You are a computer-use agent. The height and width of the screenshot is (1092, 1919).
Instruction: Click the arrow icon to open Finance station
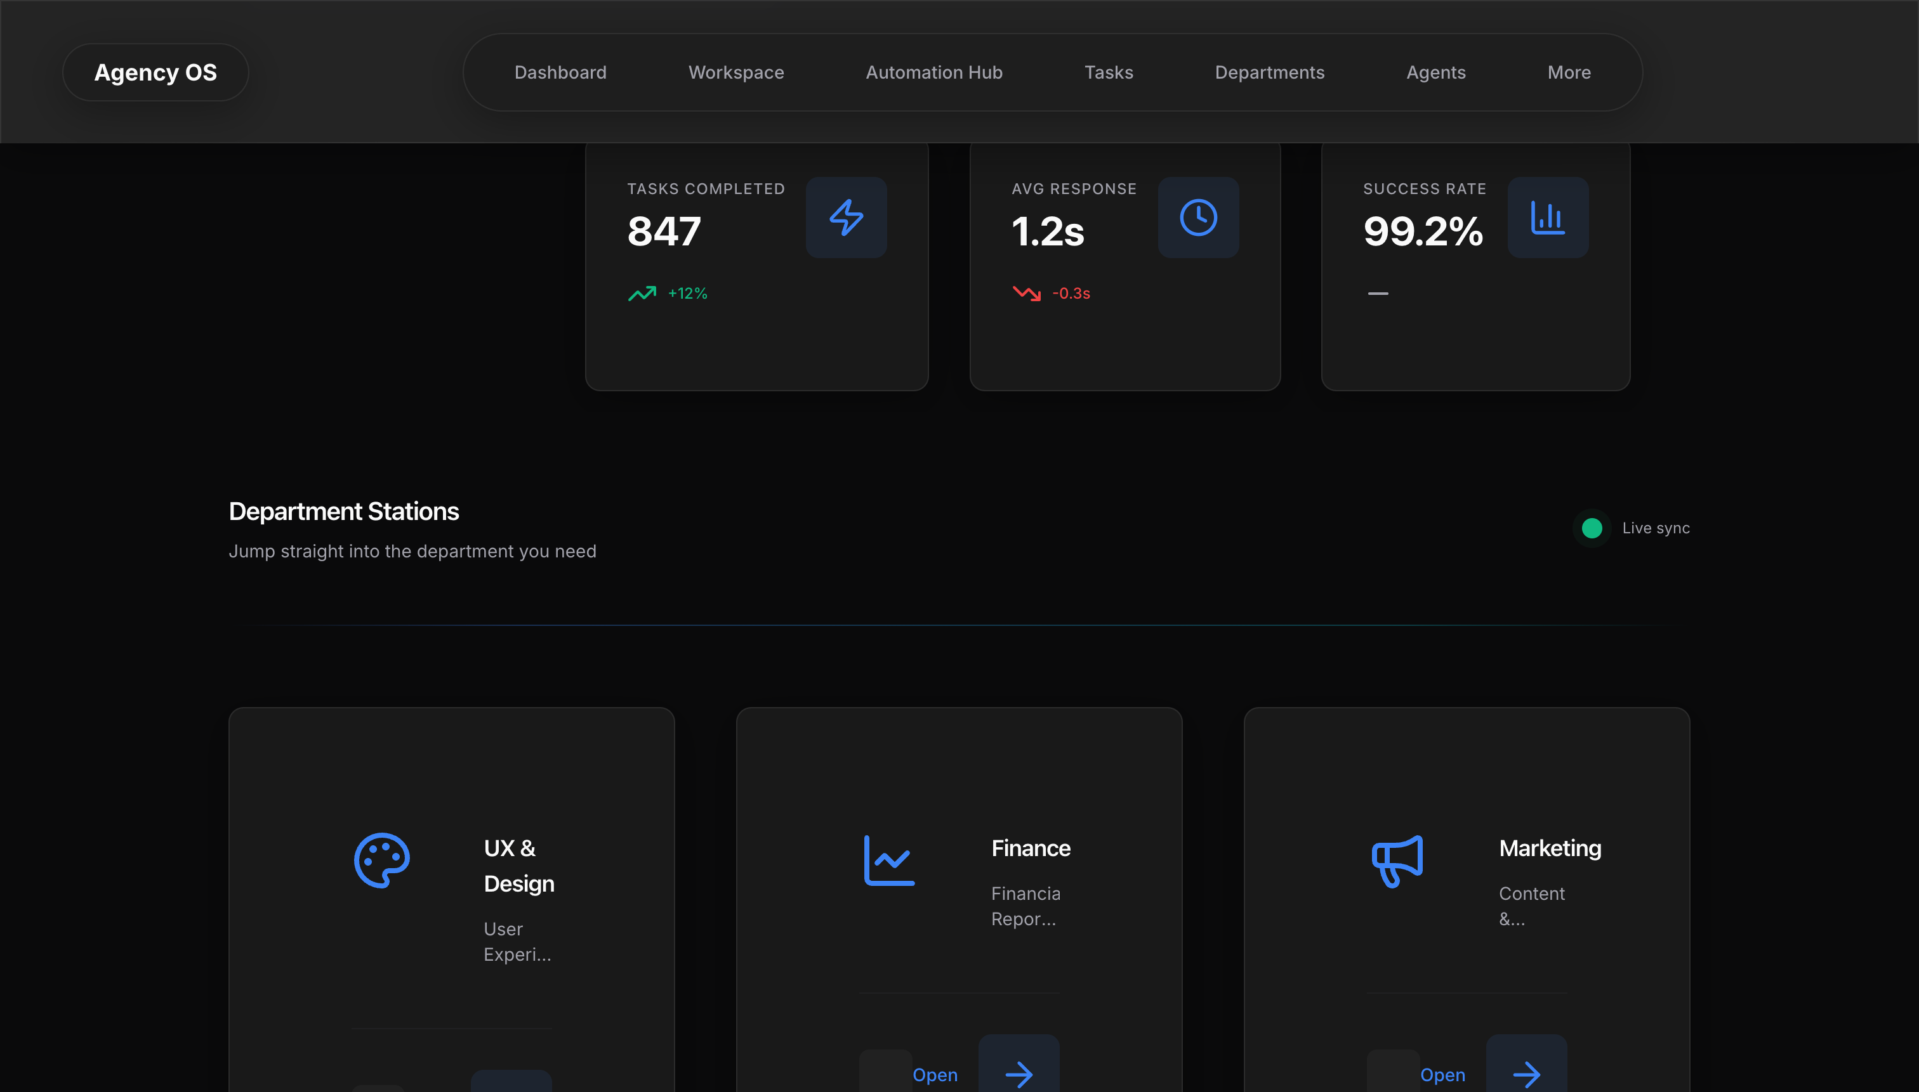(1018, 1074)
